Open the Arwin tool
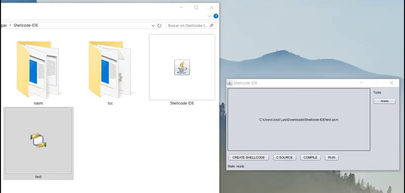Image resolution: width=405 pixels, height=193 pixels. pyautogui.click(x=385, y=101)
